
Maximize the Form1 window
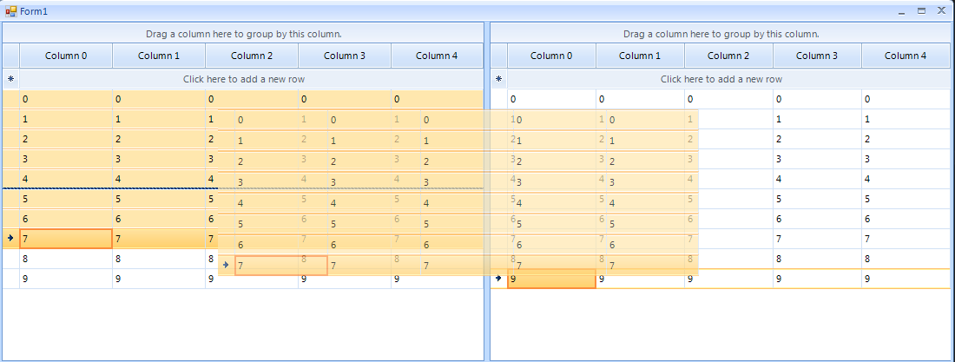coord(921,11)
